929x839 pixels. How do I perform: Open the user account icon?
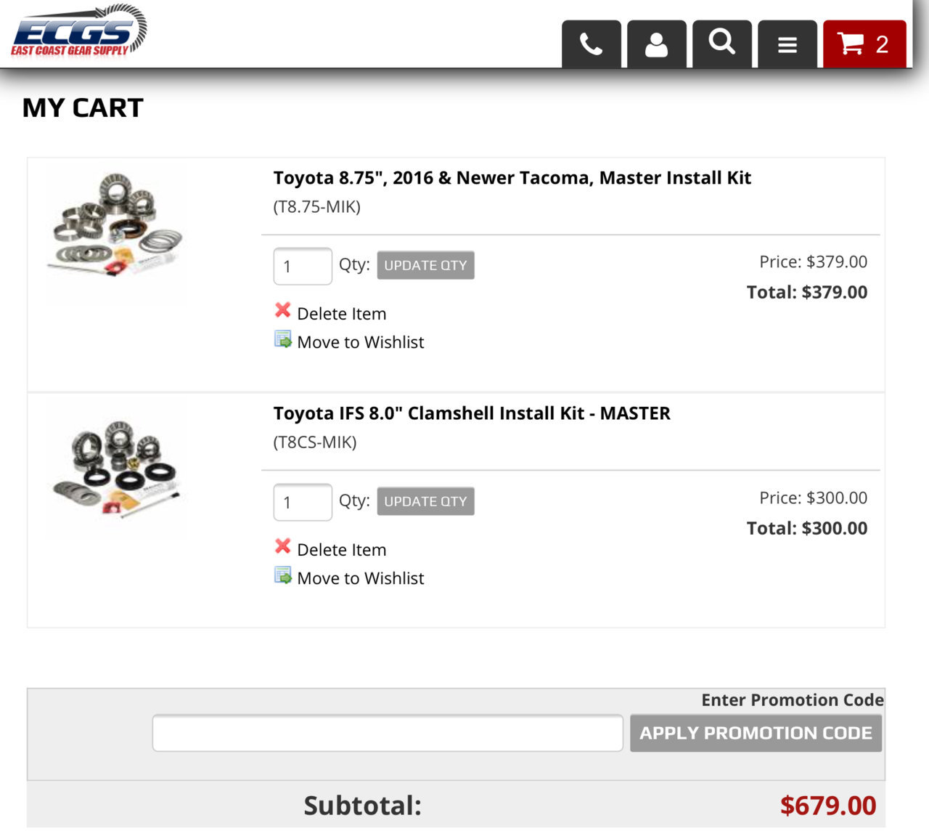656,44
